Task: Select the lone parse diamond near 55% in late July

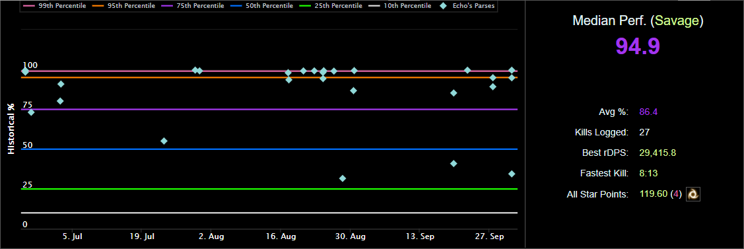Action: tap(164, 141)
